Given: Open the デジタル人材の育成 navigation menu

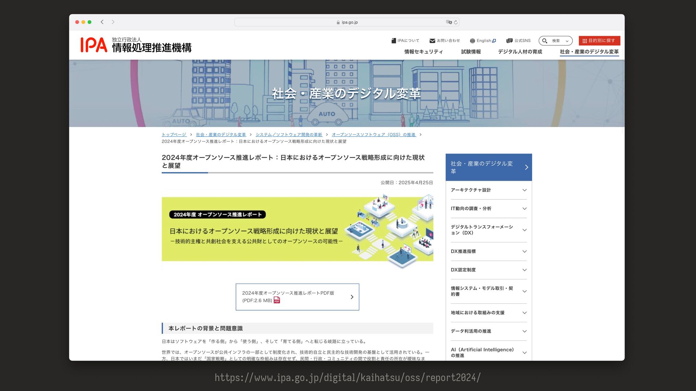Looking at the screenshot, I should (x=520, y=52).
